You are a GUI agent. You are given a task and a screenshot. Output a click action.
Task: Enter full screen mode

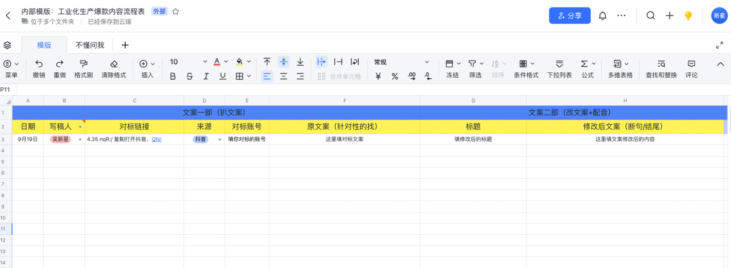coord(719,45)
